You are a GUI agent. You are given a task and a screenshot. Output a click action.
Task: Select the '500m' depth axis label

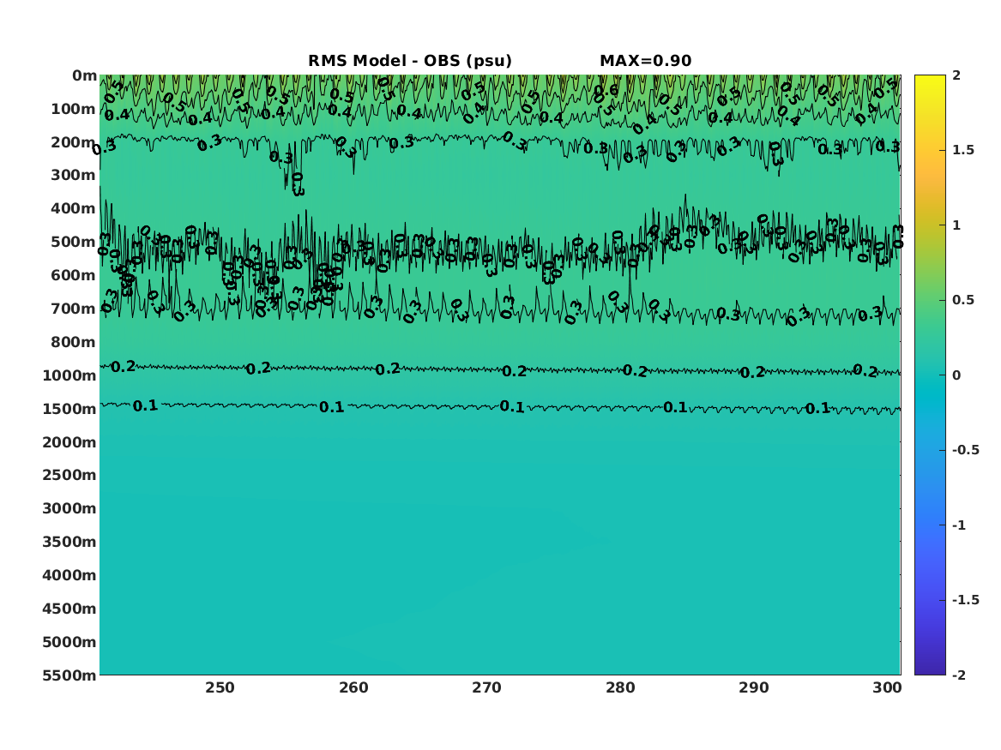pos(74,243)
